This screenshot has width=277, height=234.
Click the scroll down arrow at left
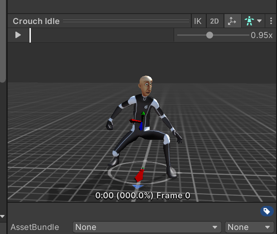(x=2, y=216)
